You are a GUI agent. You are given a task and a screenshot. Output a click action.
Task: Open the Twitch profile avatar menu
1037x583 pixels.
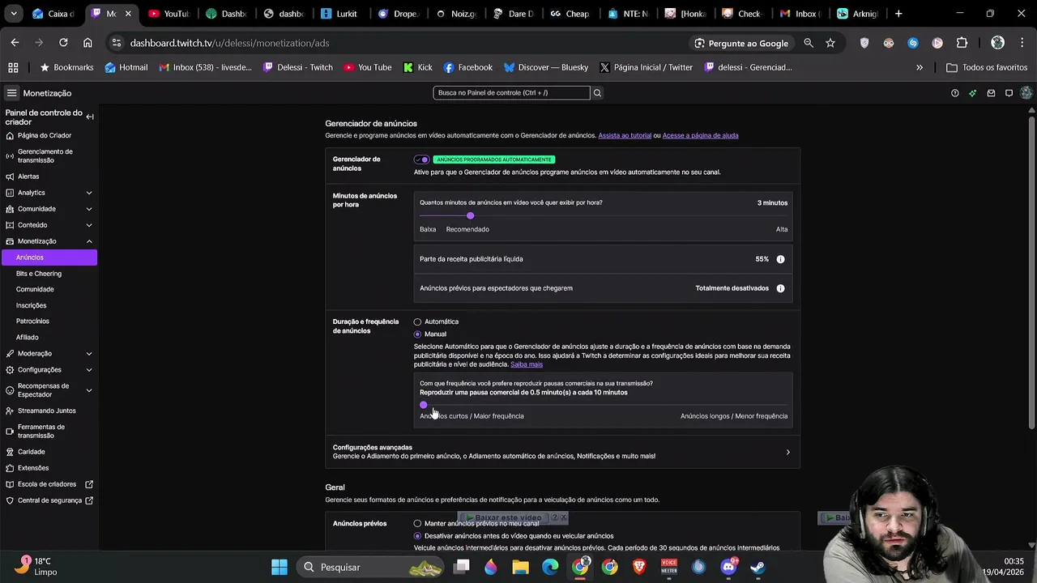(1026, 93)
